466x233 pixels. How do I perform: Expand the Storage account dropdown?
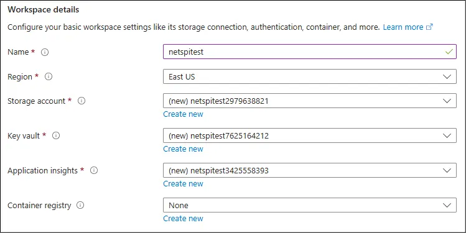coord(310,101)
